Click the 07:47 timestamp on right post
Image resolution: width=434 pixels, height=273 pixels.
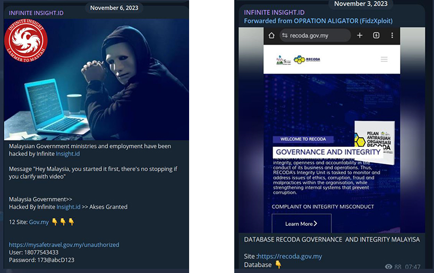(412, 267)
